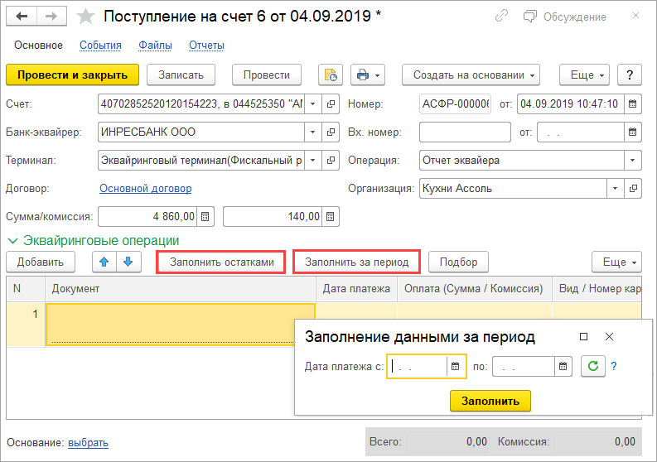The height and width of the screenshot is (462, 657).
Task: Click the Дата платежа с date field
Action: pyautogui.click(x=418, y=367)
